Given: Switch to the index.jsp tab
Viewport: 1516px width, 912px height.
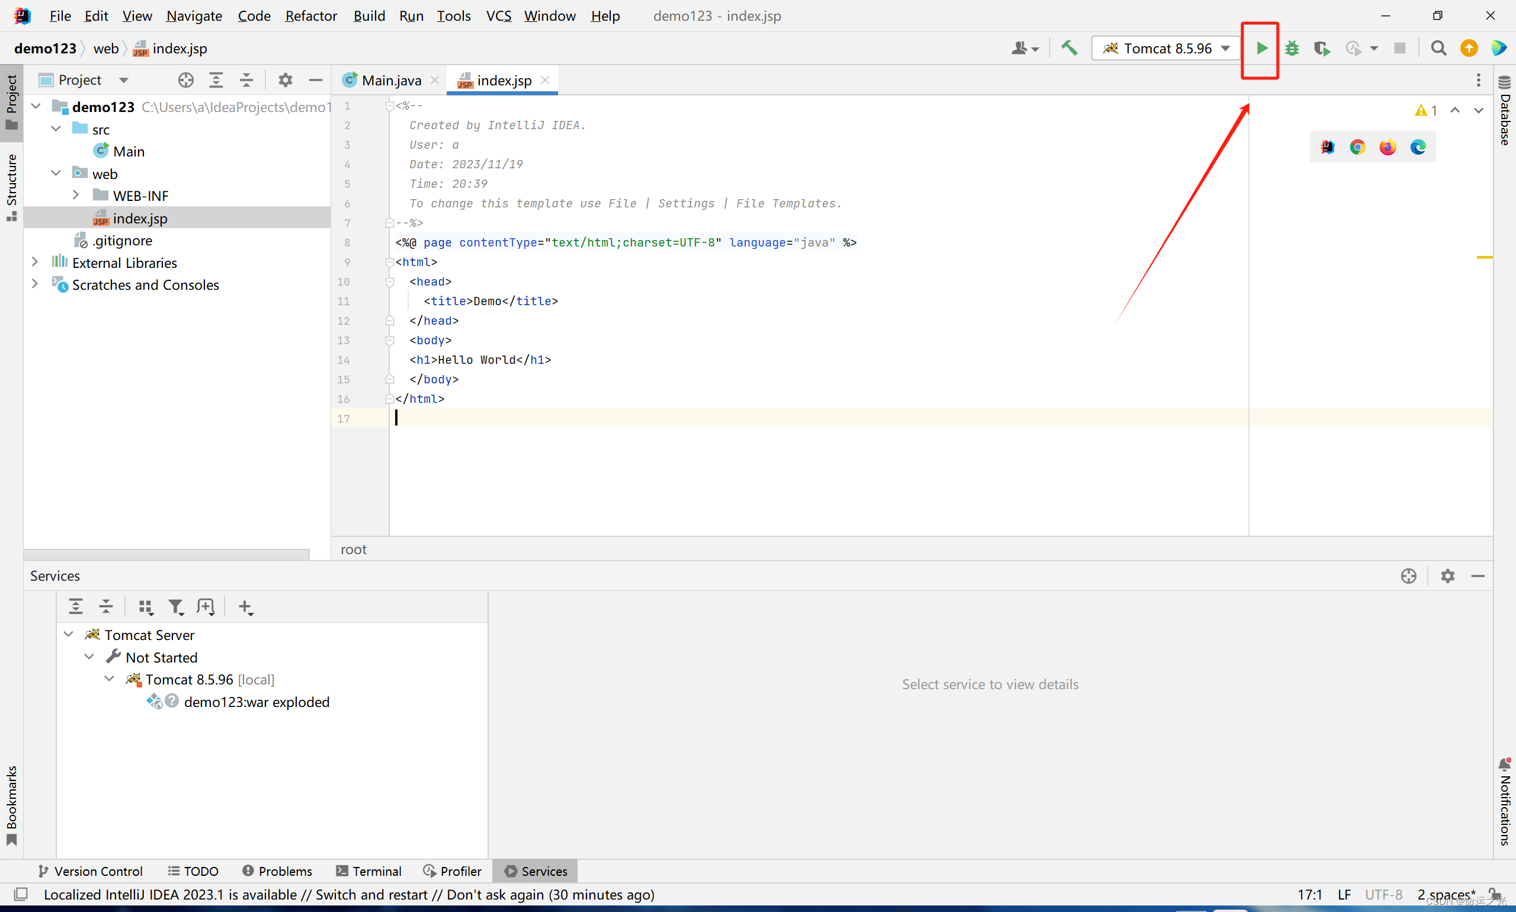Looking at the screenshot, I should click(x=500, y=80).
